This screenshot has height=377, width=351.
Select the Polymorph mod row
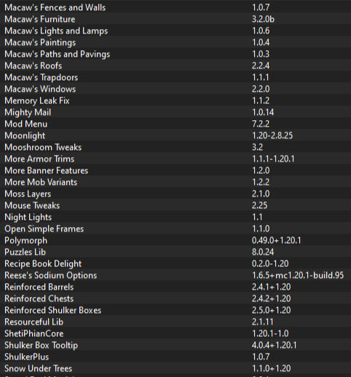click(x=175, y=240)
